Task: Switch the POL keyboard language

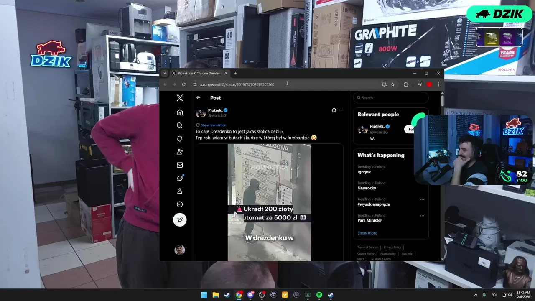Action: pyautogui.click(x=494, y=295)
